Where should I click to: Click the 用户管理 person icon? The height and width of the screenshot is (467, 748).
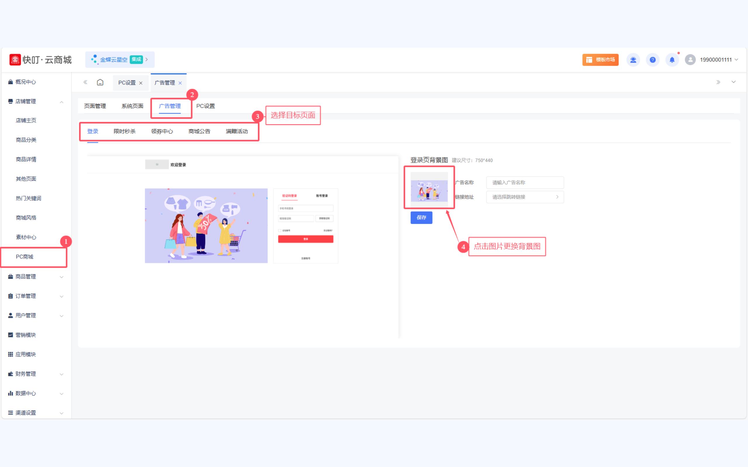tap(11, 315)
